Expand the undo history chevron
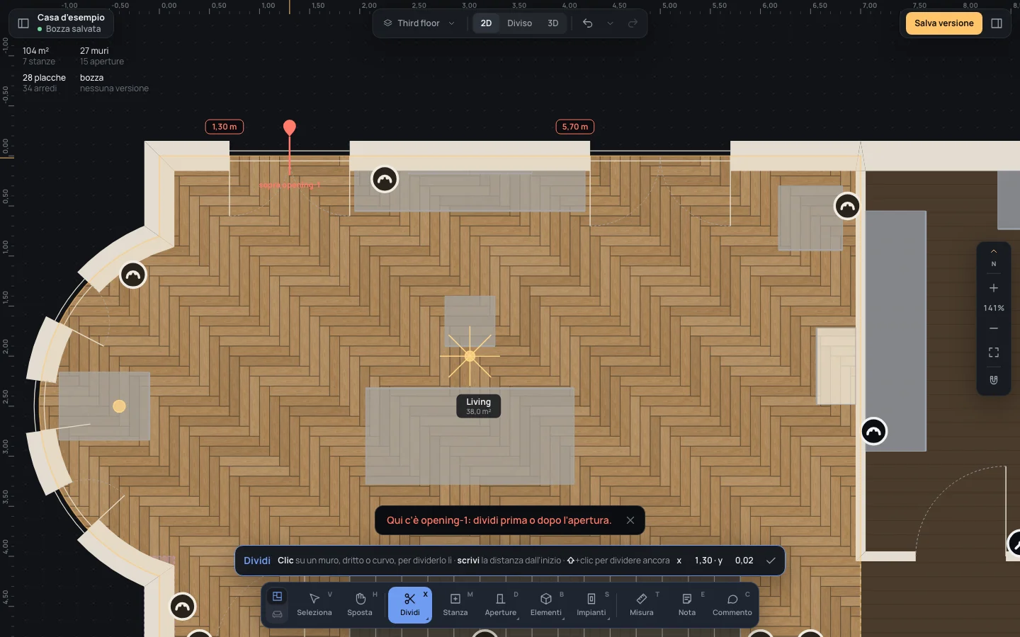This screenshot has height=637, width=1020. tap(610, 23)
